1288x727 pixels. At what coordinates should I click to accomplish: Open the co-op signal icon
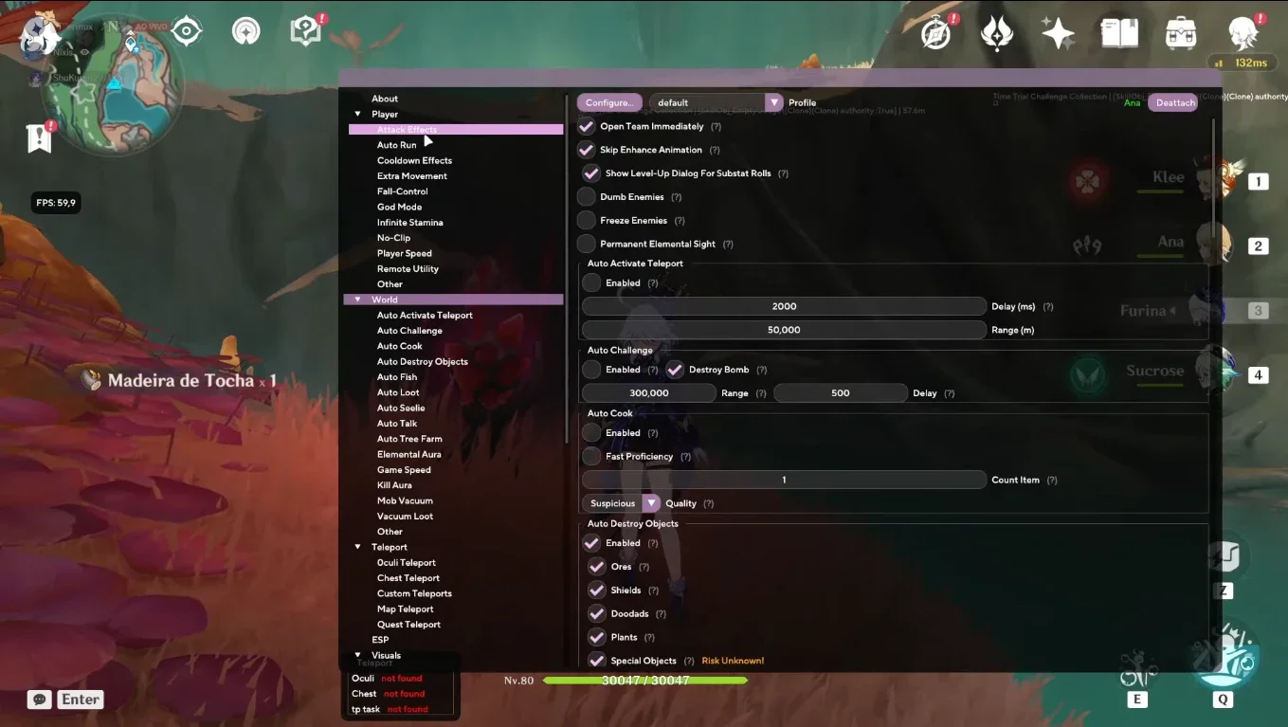246,31
